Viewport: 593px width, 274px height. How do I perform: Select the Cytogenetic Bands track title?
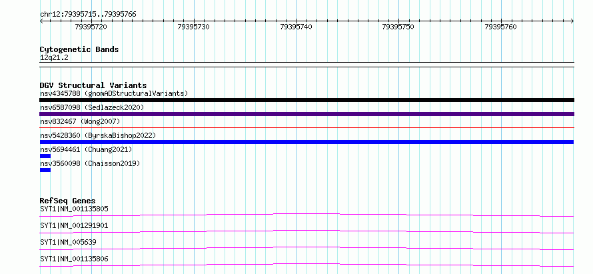79,49
